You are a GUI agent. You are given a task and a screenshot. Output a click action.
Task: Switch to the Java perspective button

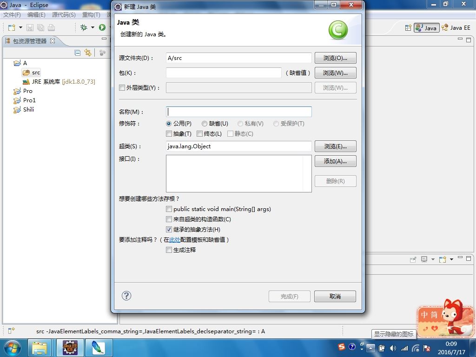coord(427,28)
